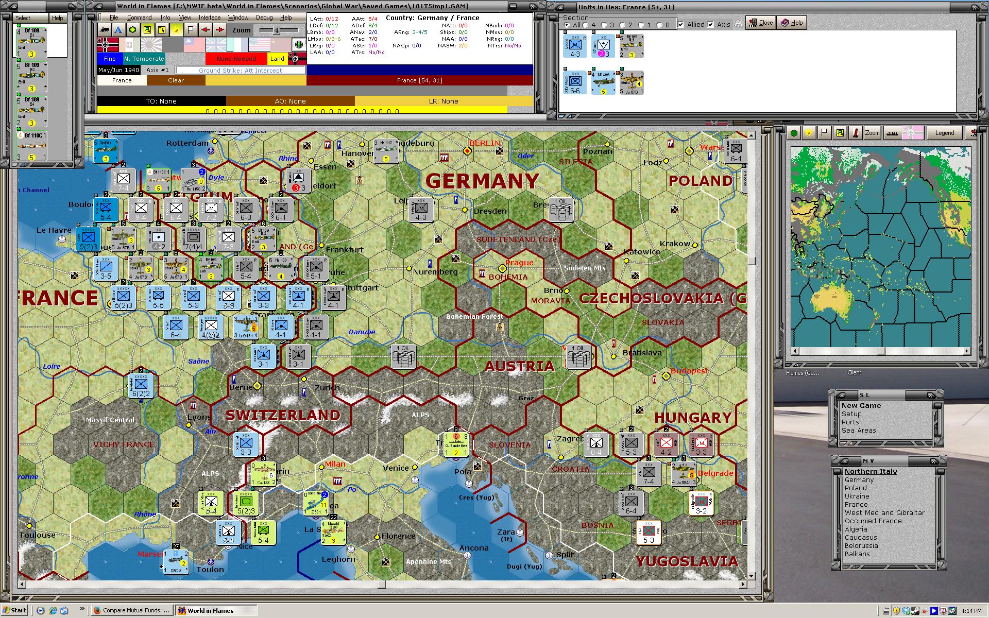Open the Command menu

pyautogui.click(x=139, y=18)
